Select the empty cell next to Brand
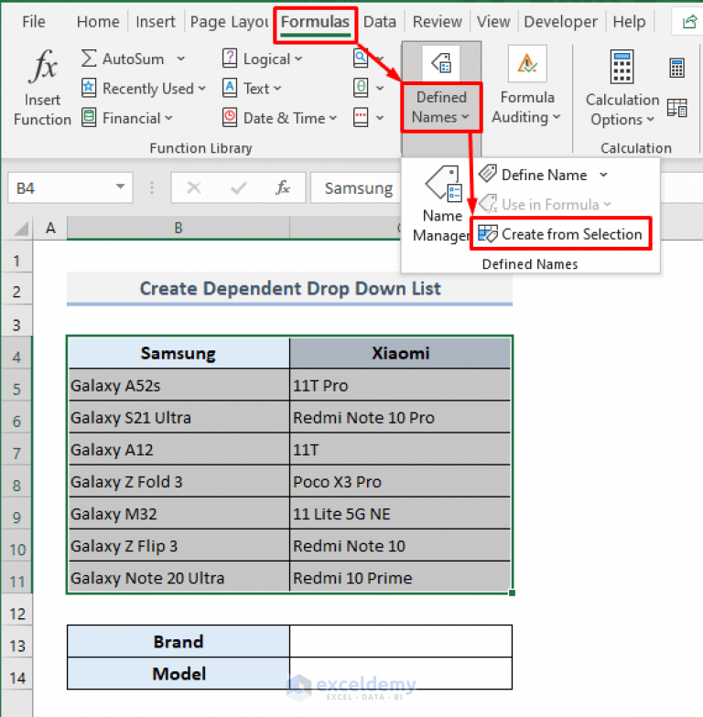This screenshot has height=717, width=703. point(401,641)
